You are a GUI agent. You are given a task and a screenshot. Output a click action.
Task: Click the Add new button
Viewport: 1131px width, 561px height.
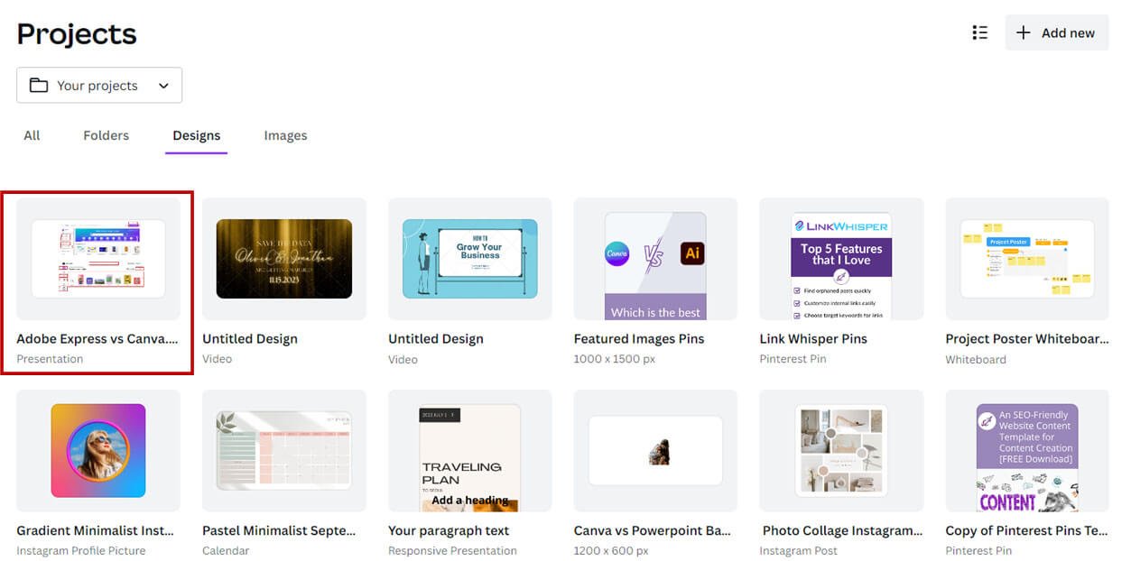[1056, 32]
